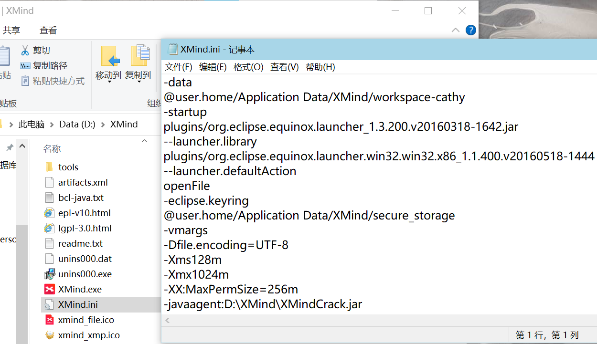Go to Data (D:) in the breadcrumb
Image resolution: width=597 pixels, height=344 pixels.
pyautogui.click(x=77, y=125)
